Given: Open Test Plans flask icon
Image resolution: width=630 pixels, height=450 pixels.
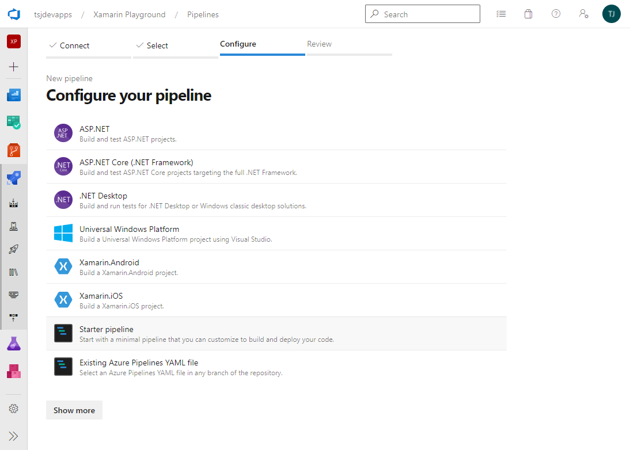Looking at the screenshot, I should [x=14, y=344].
